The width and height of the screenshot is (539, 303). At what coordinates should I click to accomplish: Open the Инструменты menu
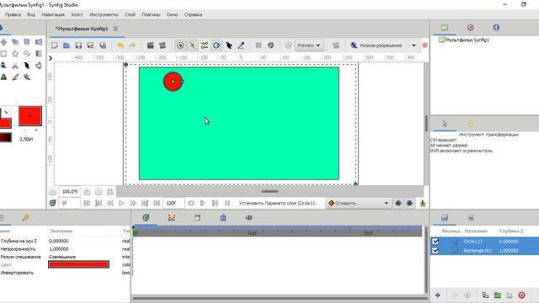tap(104, 15)
